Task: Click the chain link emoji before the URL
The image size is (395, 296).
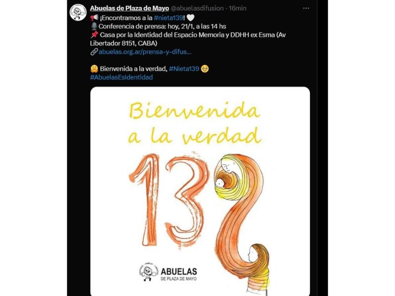Action: 94,52
